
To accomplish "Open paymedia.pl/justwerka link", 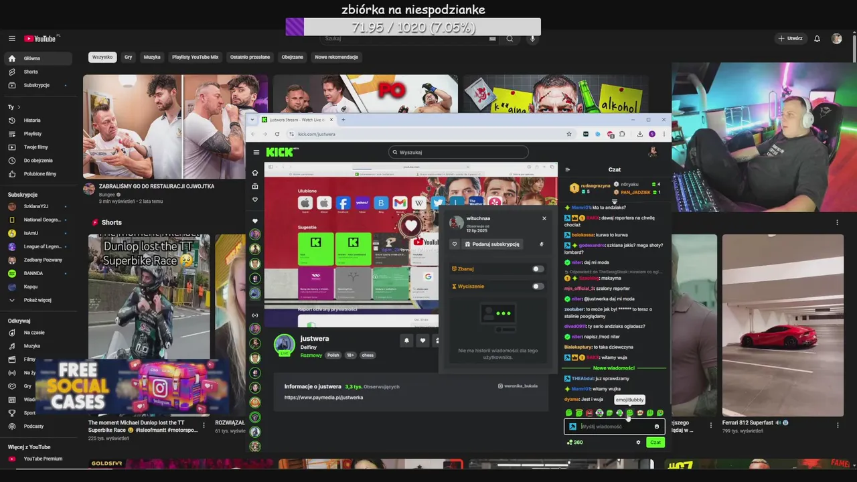I will (323, 398).
